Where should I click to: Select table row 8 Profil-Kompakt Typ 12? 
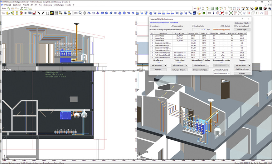point(198,53)
